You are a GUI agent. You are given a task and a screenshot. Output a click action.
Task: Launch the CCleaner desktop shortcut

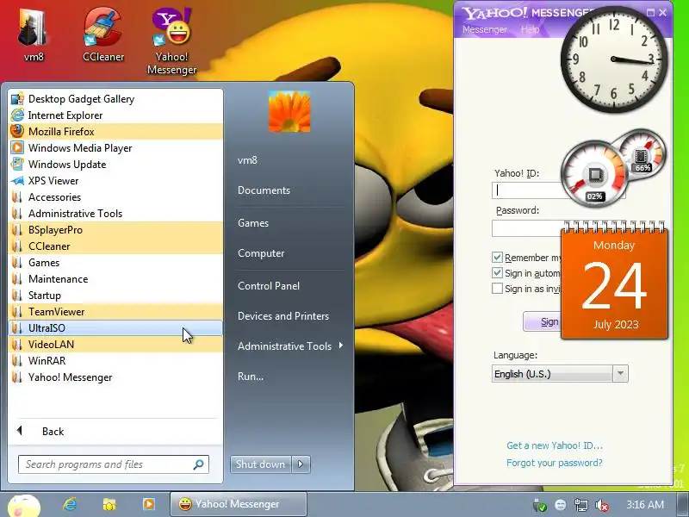[x=103, y=35]
